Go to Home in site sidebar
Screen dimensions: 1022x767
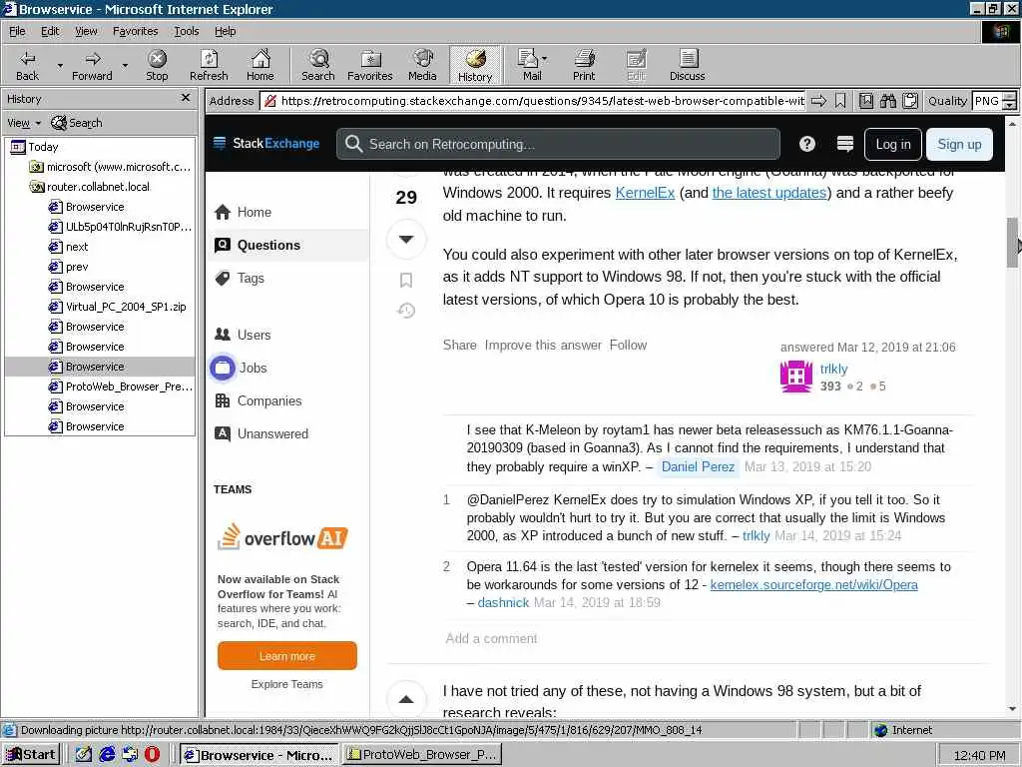click(244, 212)
